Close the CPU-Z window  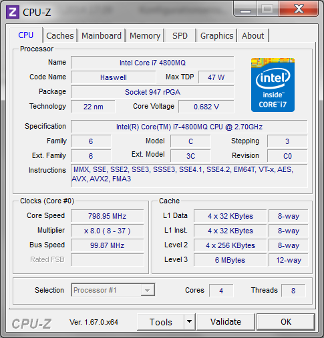click(x=299, y=9)
